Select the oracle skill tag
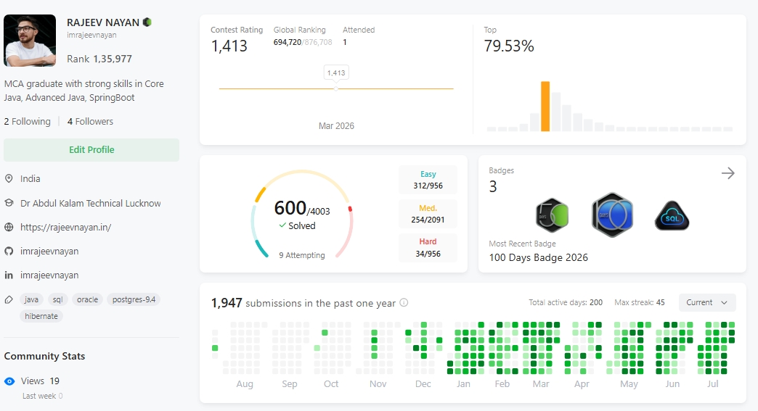 (x=88, y=299)
